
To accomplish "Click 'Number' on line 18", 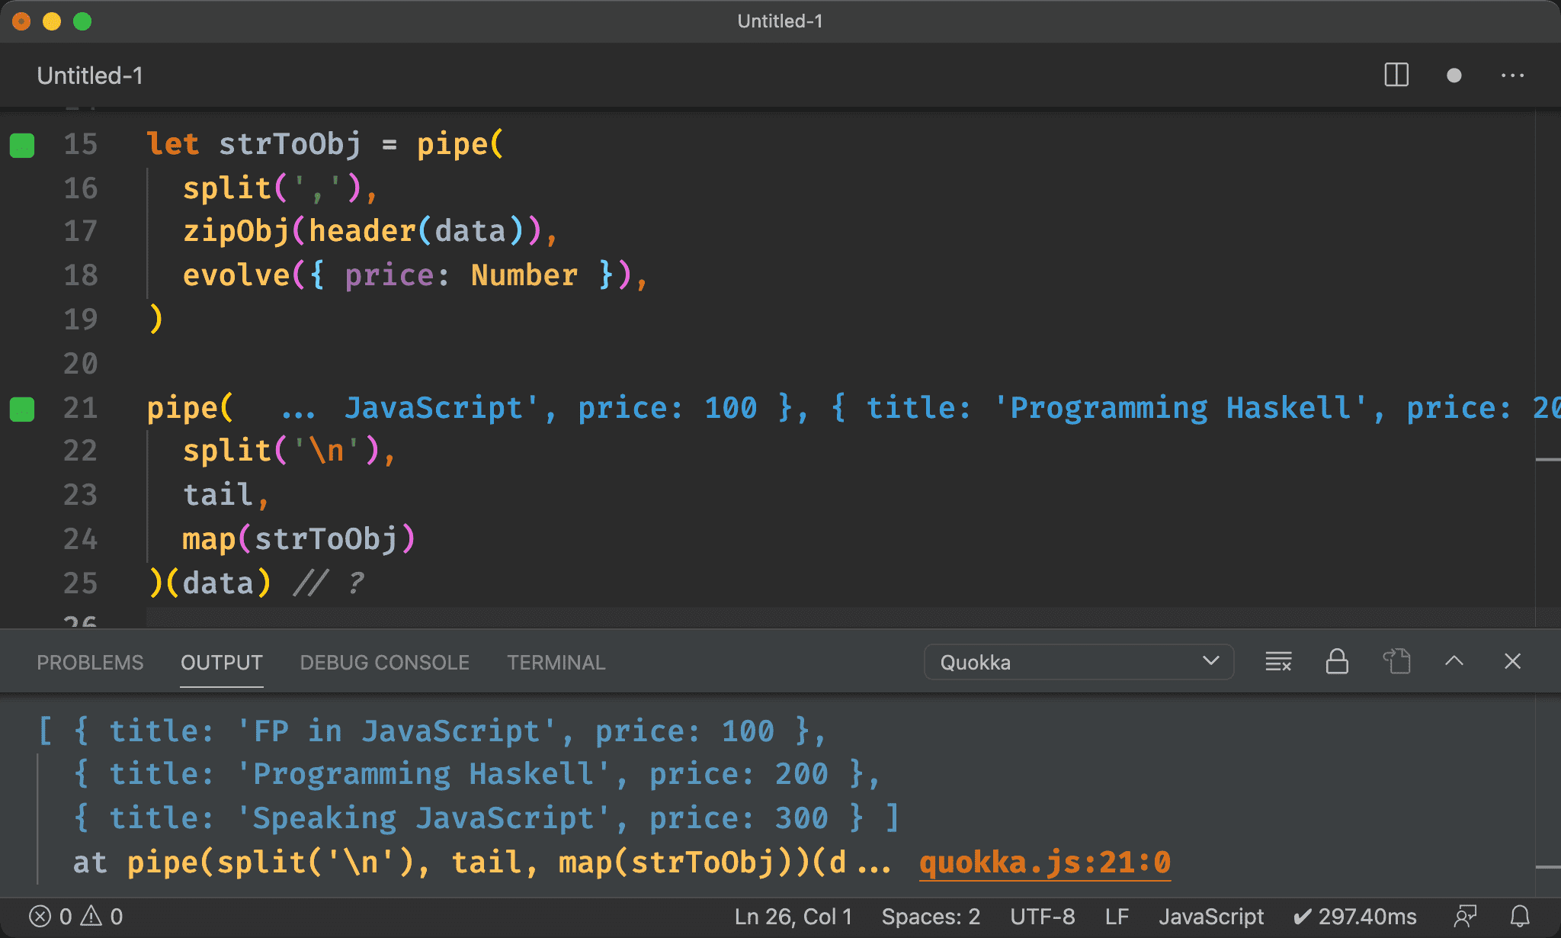I will [524, 275].
